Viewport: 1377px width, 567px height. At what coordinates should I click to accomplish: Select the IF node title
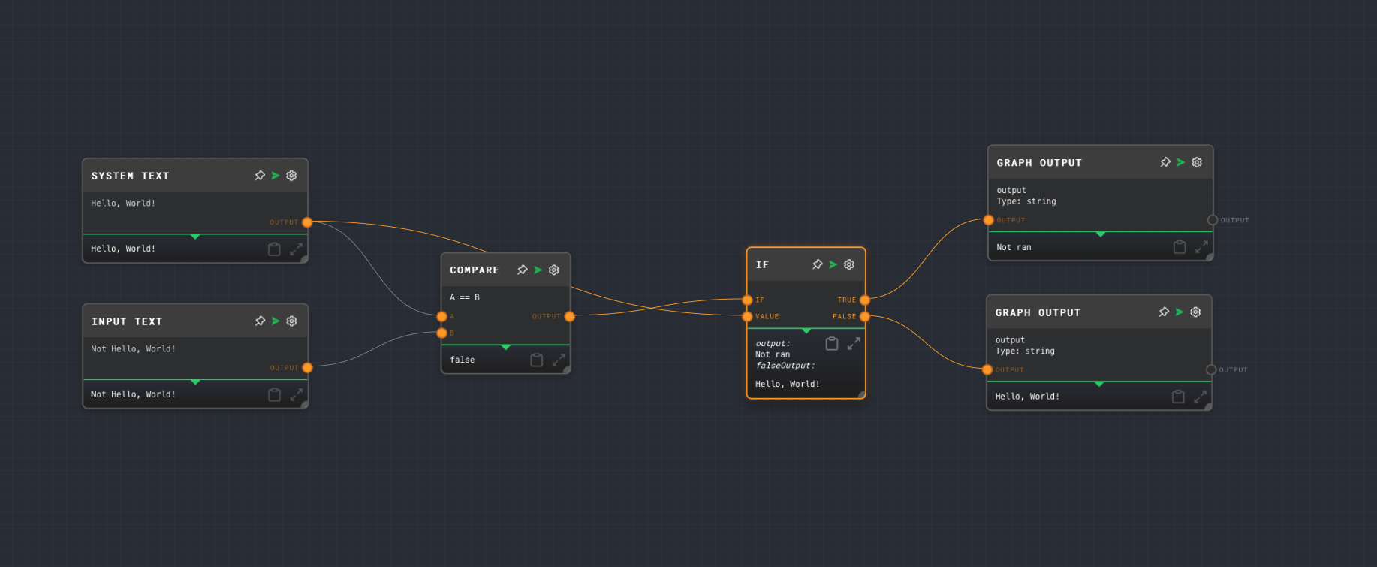pos(762,264)
